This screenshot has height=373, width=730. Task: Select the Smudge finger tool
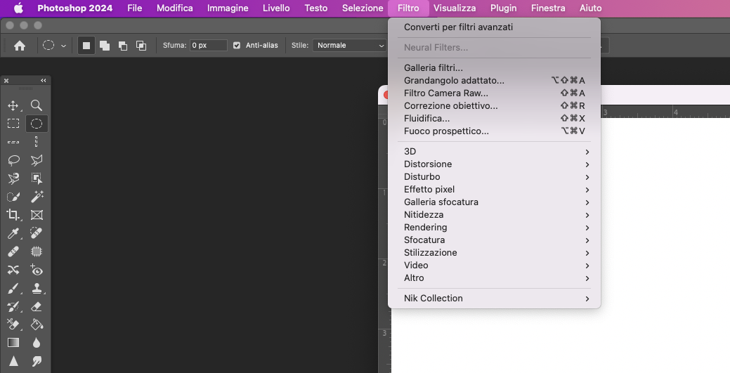[x=37, y=361]
